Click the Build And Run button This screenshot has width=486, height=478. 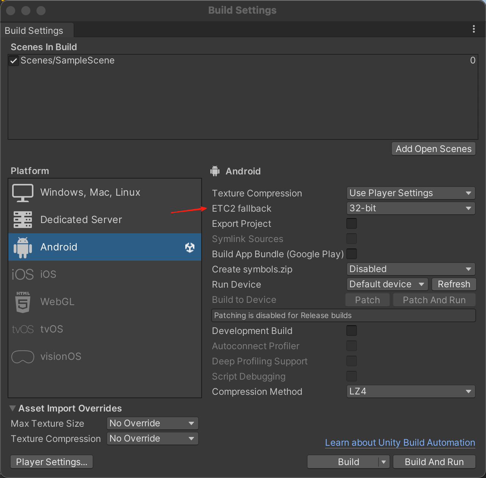click(434, 462)
